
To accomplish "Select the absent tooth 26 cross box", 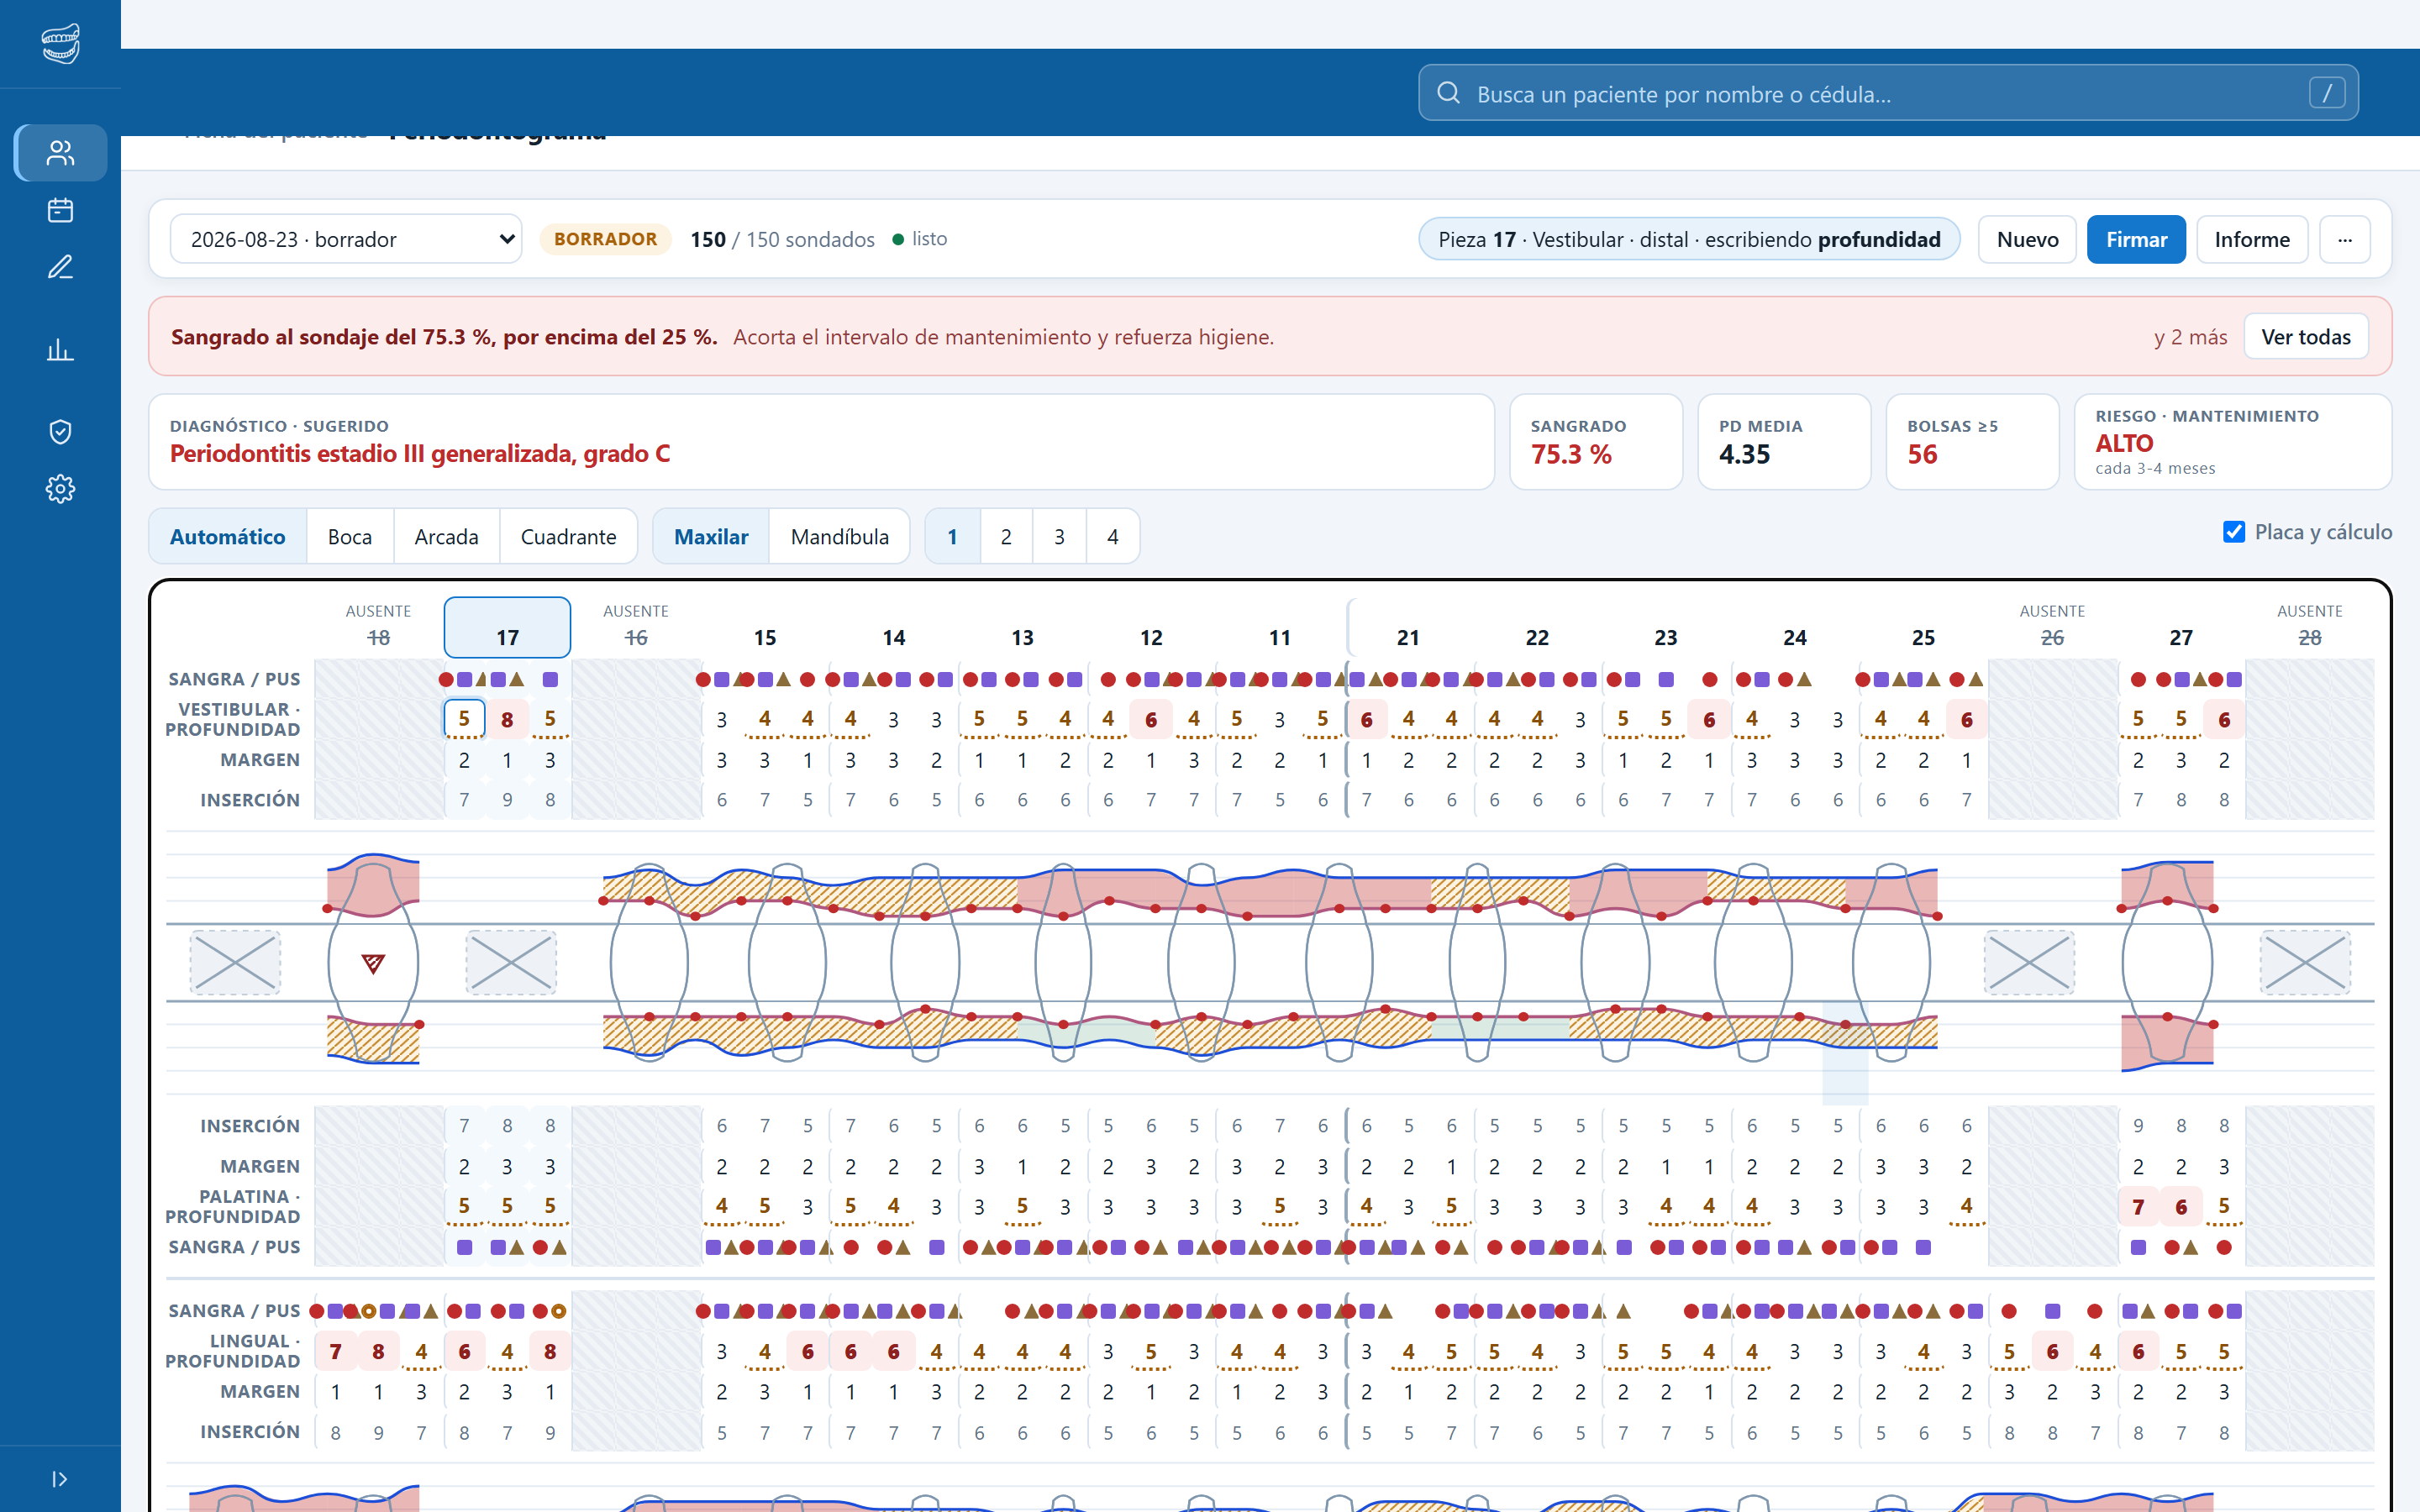I will click(2029, 963).
